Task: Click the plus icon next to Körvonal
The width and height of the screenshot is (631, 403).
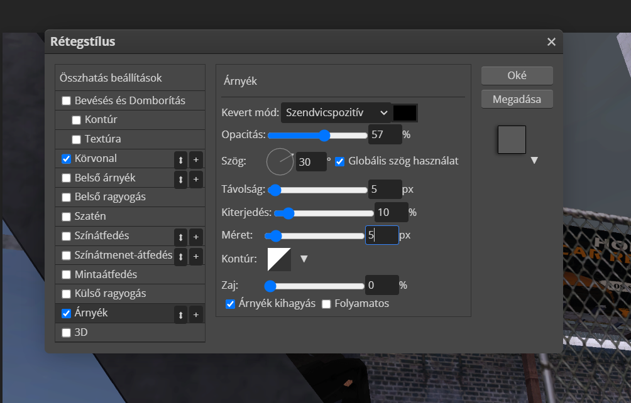Action: [x=196, y=159]
